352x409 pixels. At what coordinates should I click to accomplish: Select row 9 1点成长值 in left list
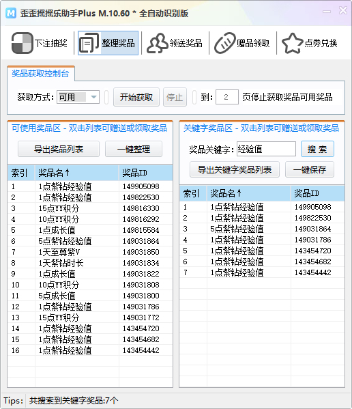coord(90,274)
